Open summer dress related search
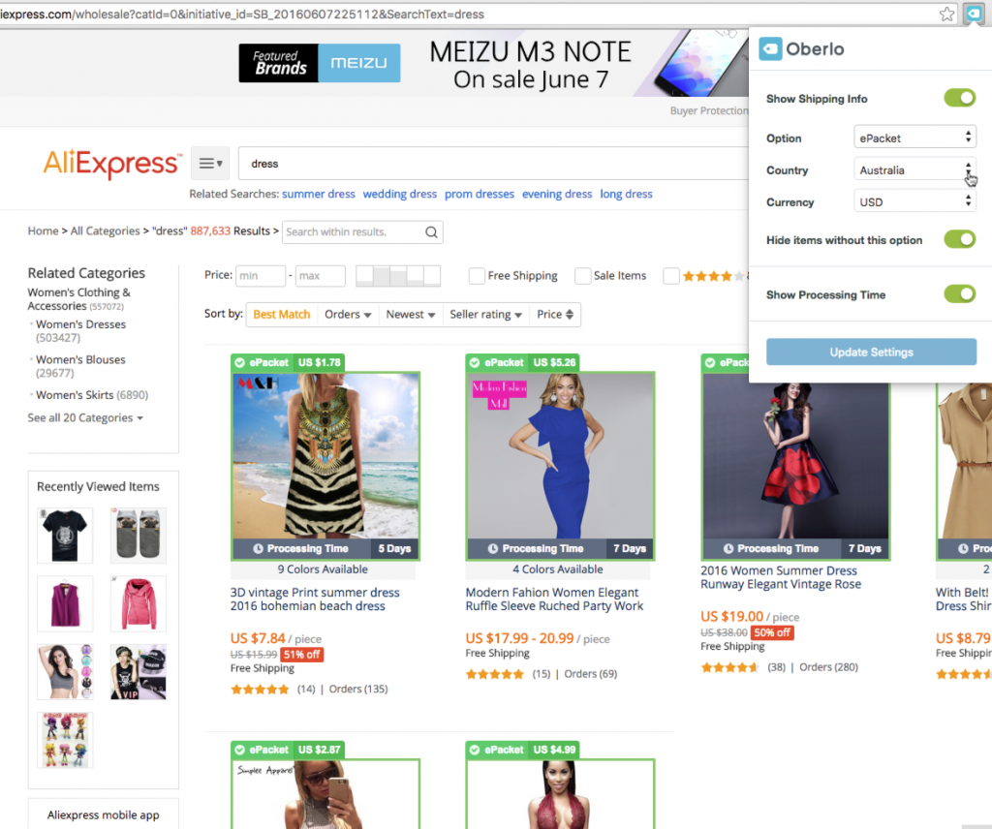The width and height of the screenshot is (992, 829). click(318, 194)
